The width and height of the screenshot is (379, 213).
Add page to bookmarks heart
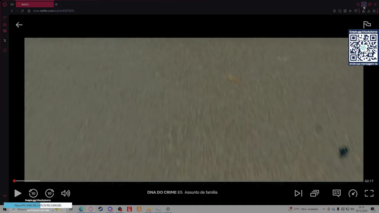356,11
